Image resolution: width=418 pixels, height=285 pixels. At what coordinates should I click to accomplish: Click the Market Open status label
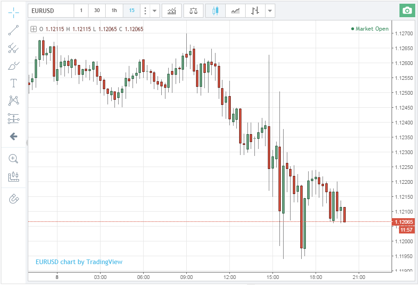(x=370, y=29)
